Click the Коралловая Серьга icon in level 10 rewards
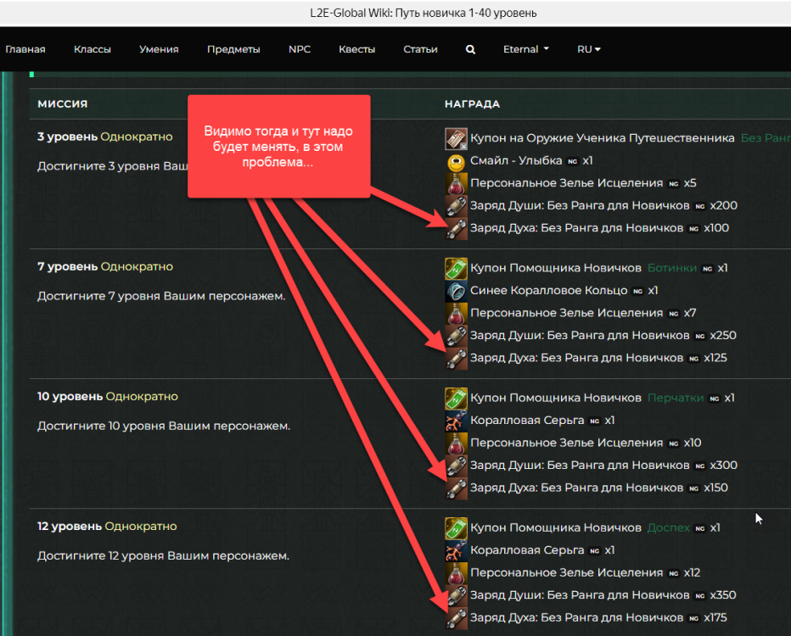 (456, 421)
